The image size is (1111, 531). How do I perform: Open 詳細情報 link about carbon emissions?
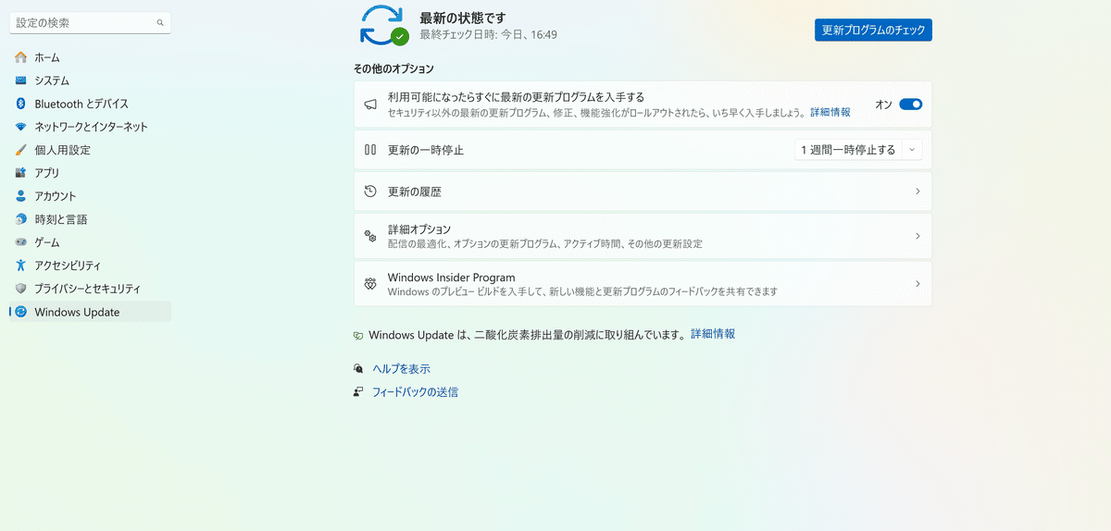(713, 334)
